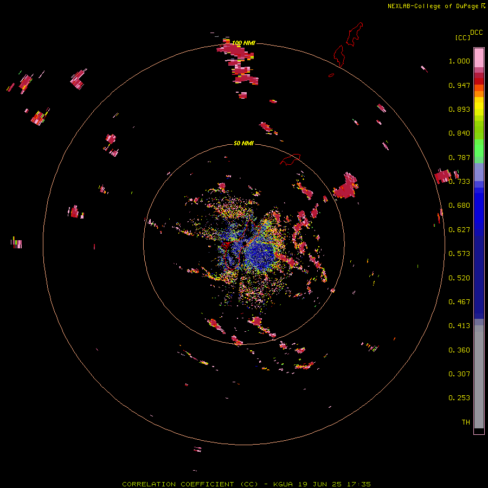Click the 0.413 color scale value
Screen dimensions: 488x488
[x=459, y=326]
